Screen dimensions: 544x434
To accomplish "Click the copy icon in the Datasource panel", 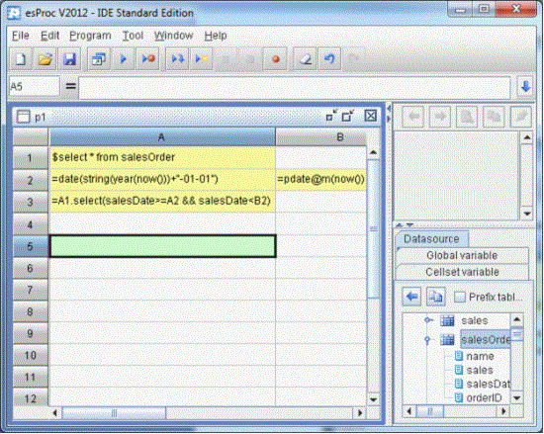I will tap(436, 297).
